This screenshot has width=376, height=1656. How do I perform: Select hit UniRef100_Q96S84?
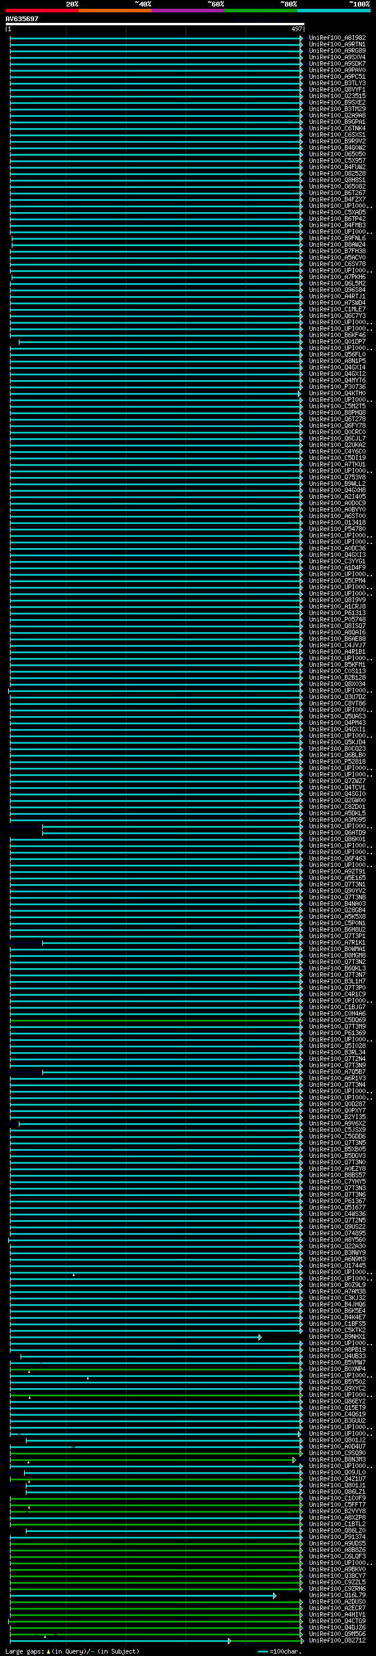337,290
